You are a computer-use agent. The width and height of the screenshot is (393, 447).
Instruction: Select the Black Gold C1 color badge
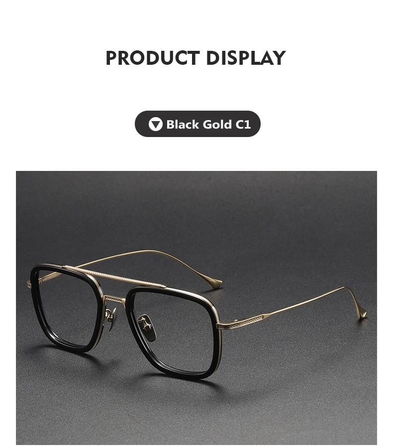(197, 124)
